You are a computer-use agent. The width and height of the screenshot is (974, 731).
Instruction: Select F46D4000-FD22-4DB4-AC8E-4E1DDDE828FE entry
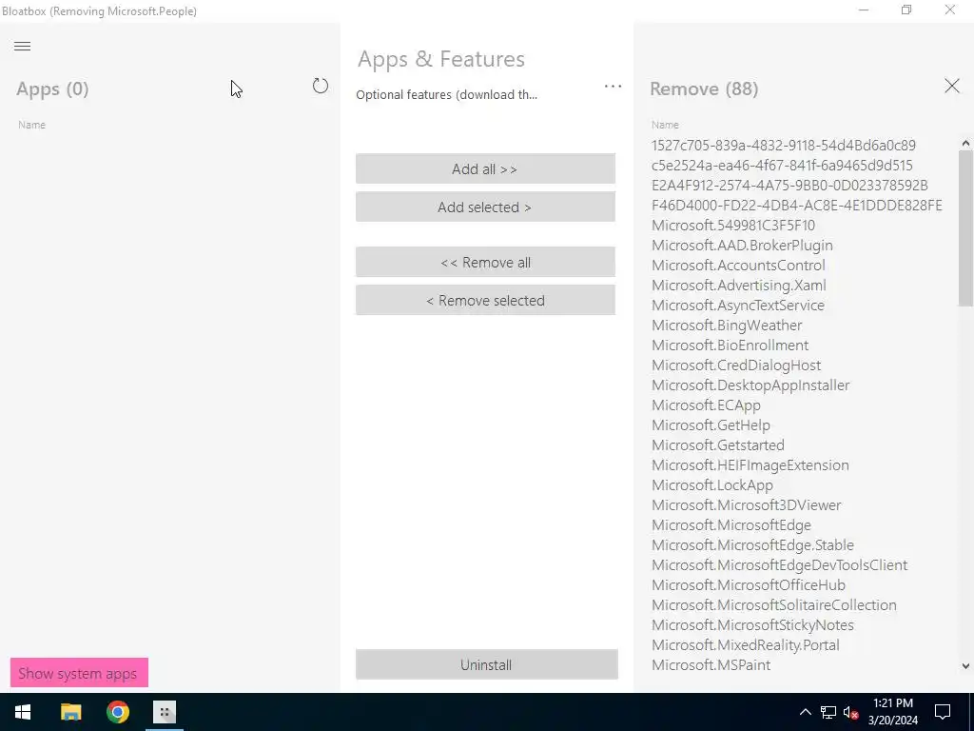point(797,205)
